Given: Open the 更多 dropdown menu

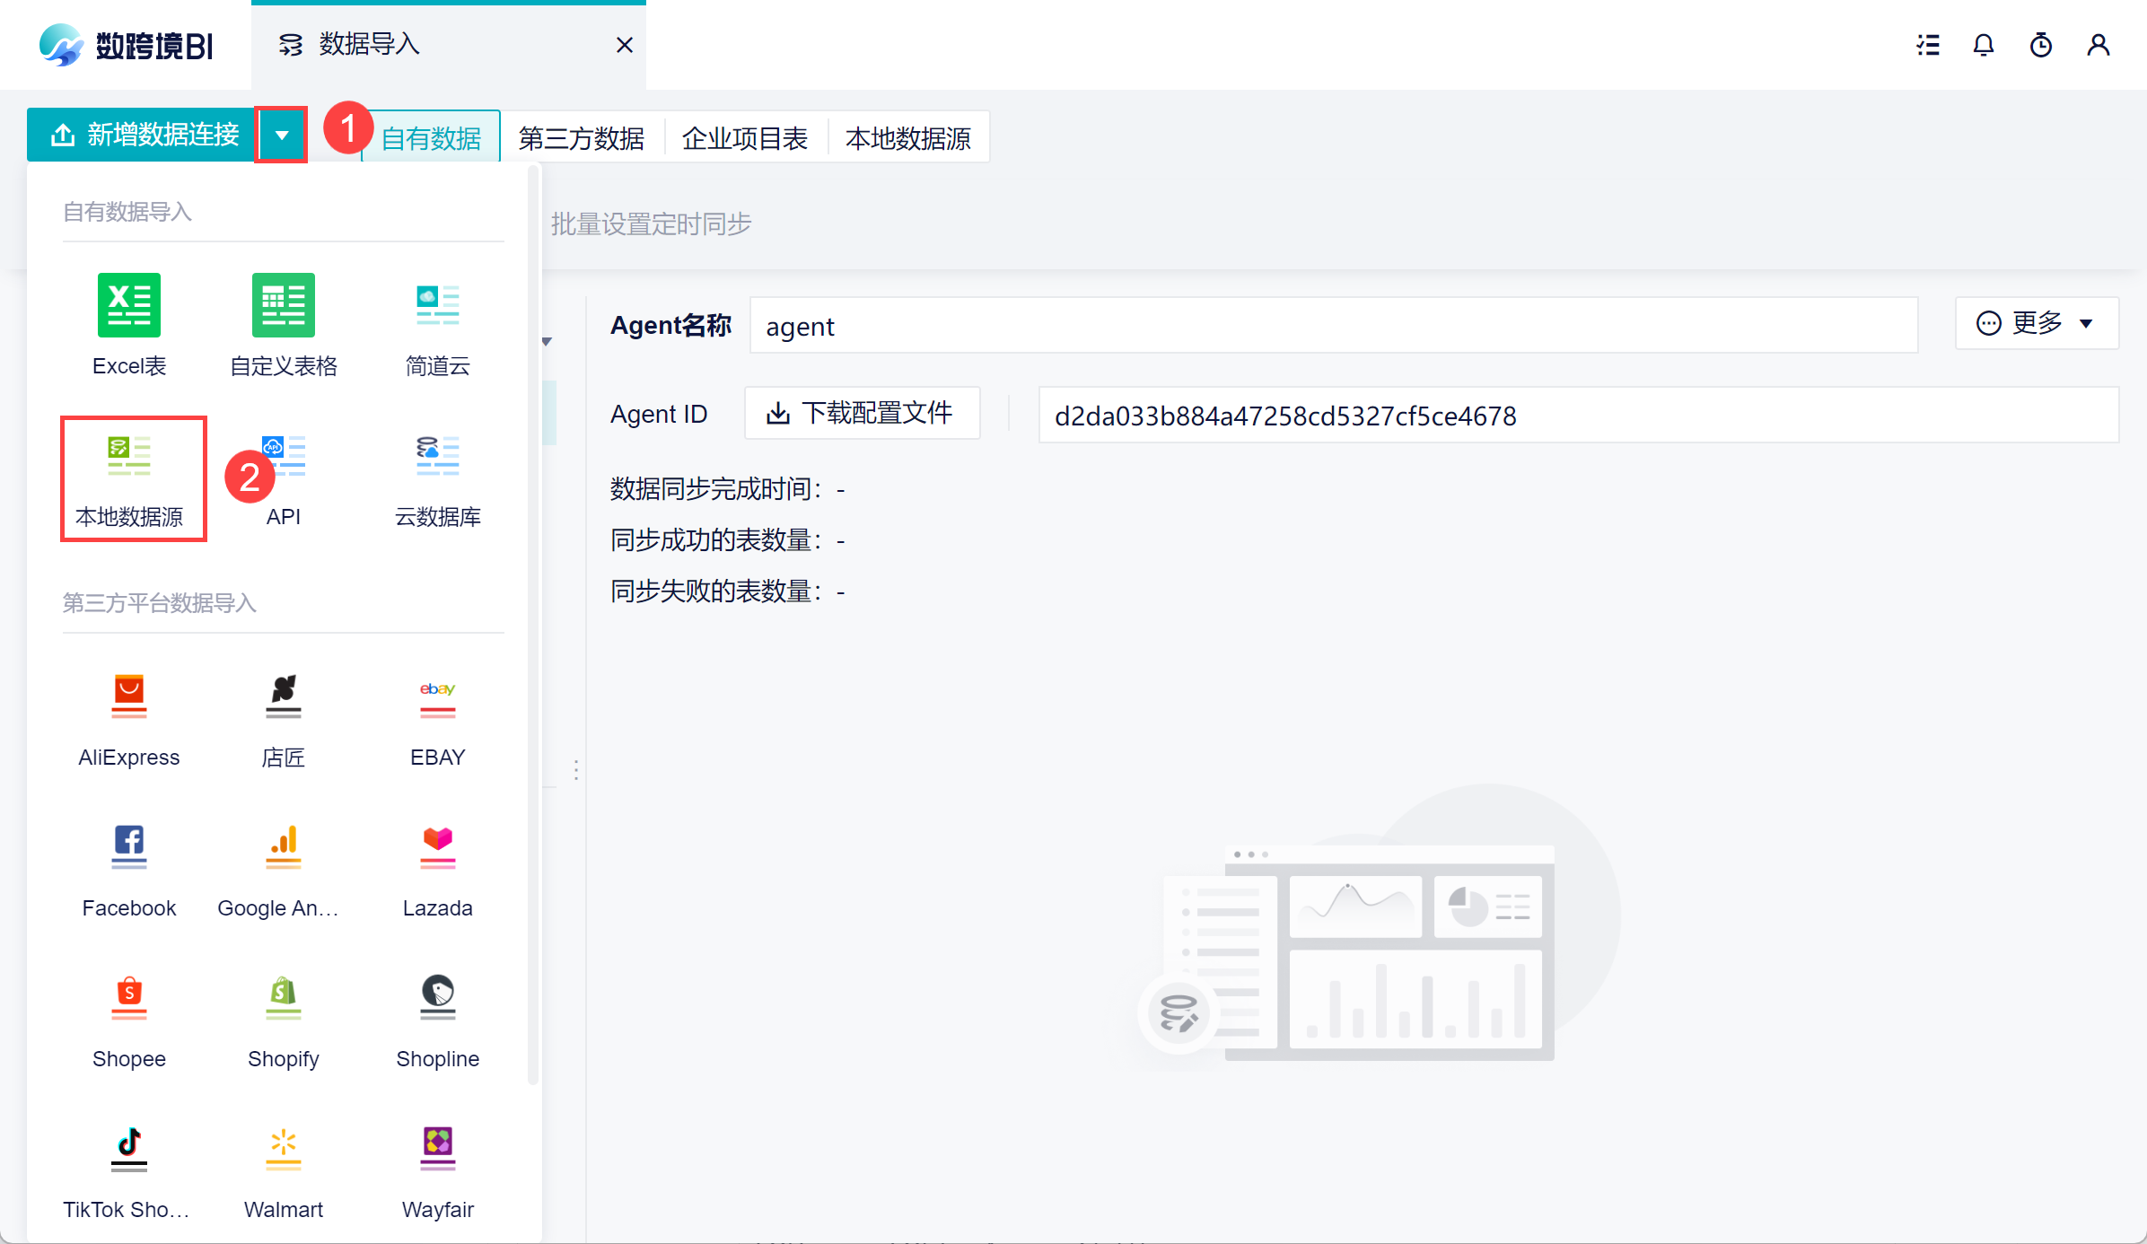Looking at the screenshot, I should (2036, 323).
